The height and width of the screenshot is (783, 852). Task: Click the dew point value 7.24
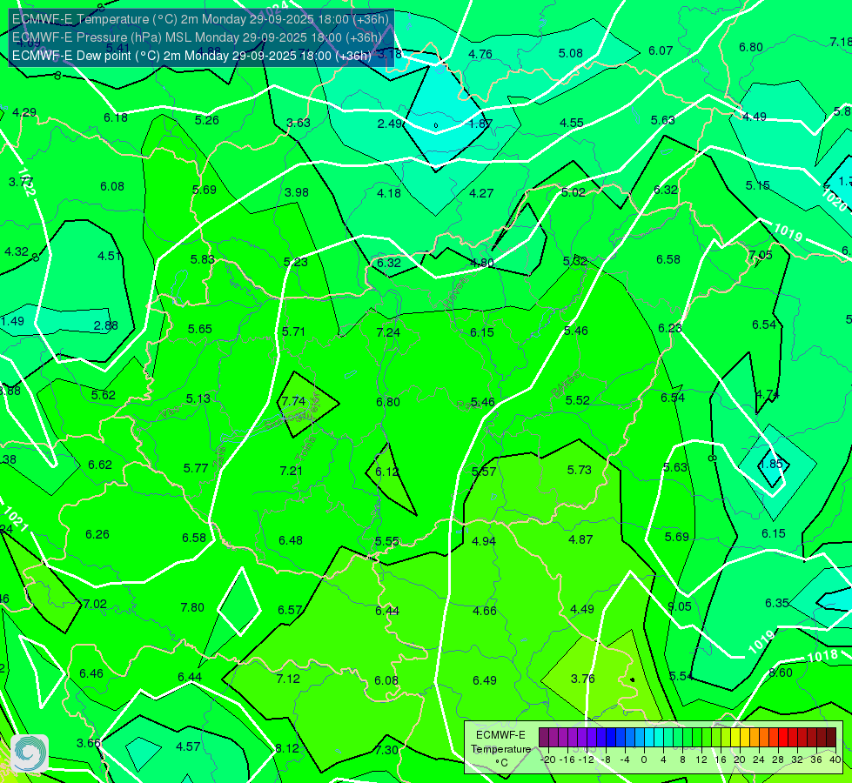tap(388, 332)
